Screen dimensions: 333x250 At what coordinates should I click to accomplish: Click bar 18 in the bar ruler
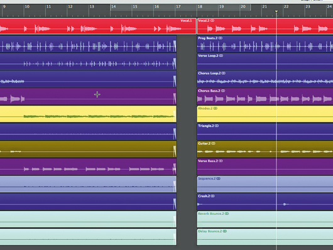[200, 7]
